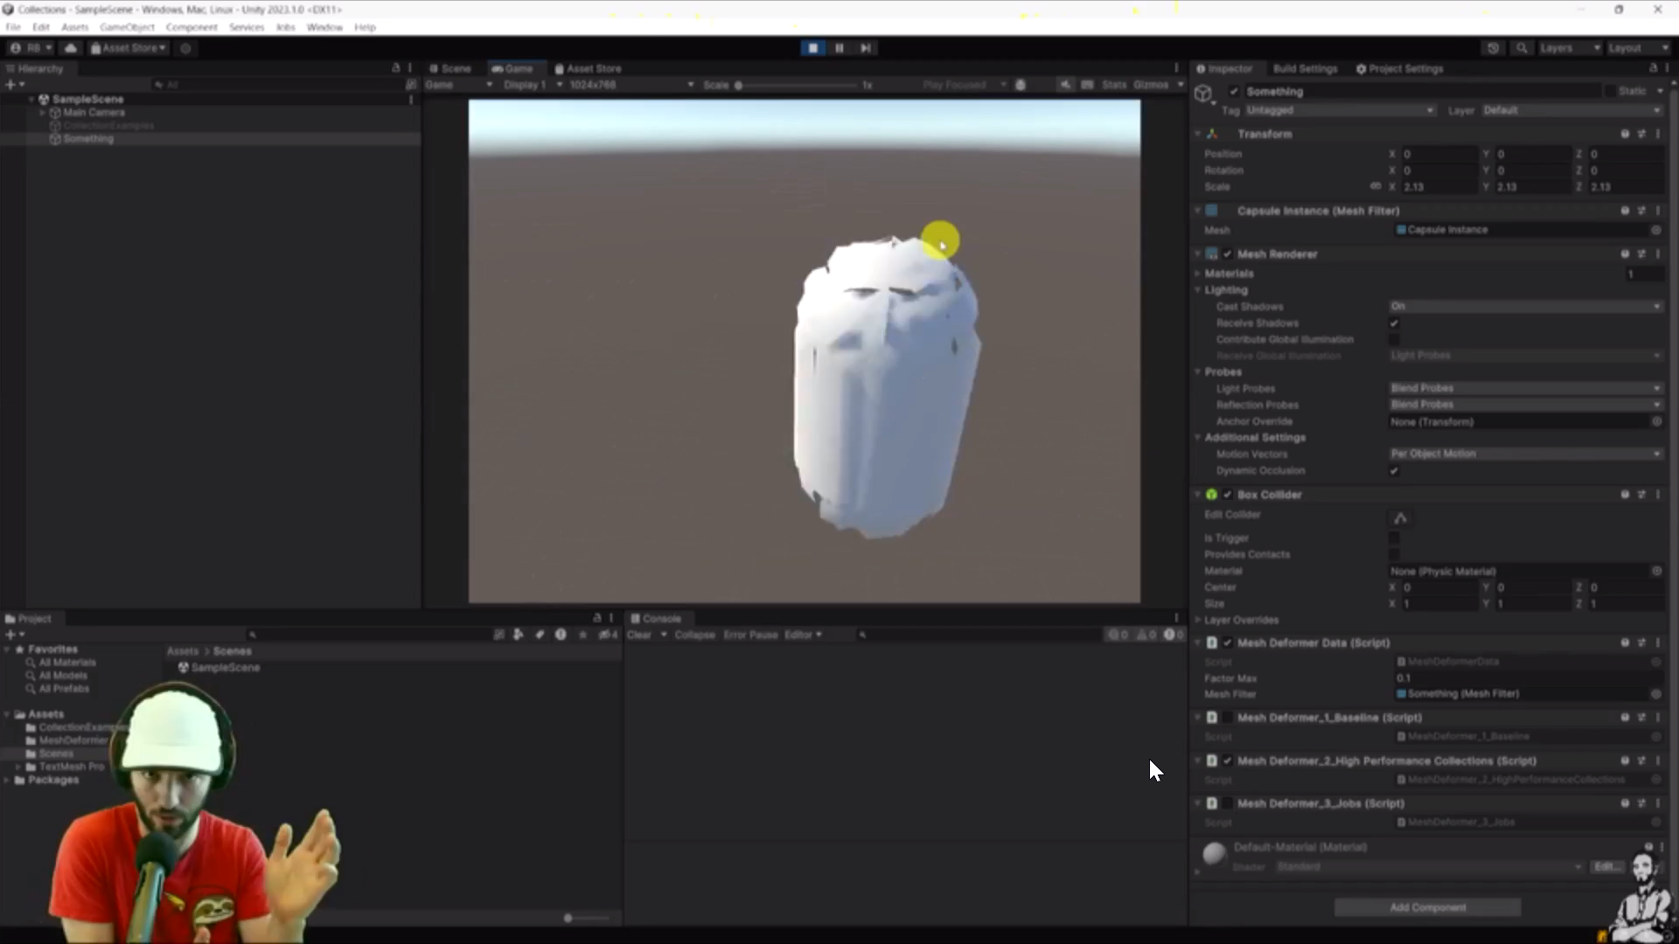Click the Scale constrain proportions link icon

pyautogui.click(x=1375, y=186)
